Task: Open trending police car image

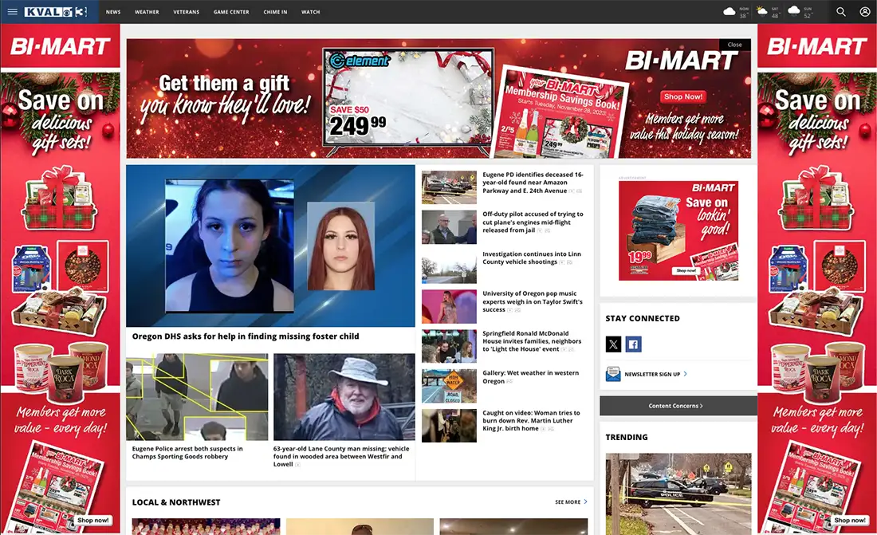Action: click(x=678, y=494)
